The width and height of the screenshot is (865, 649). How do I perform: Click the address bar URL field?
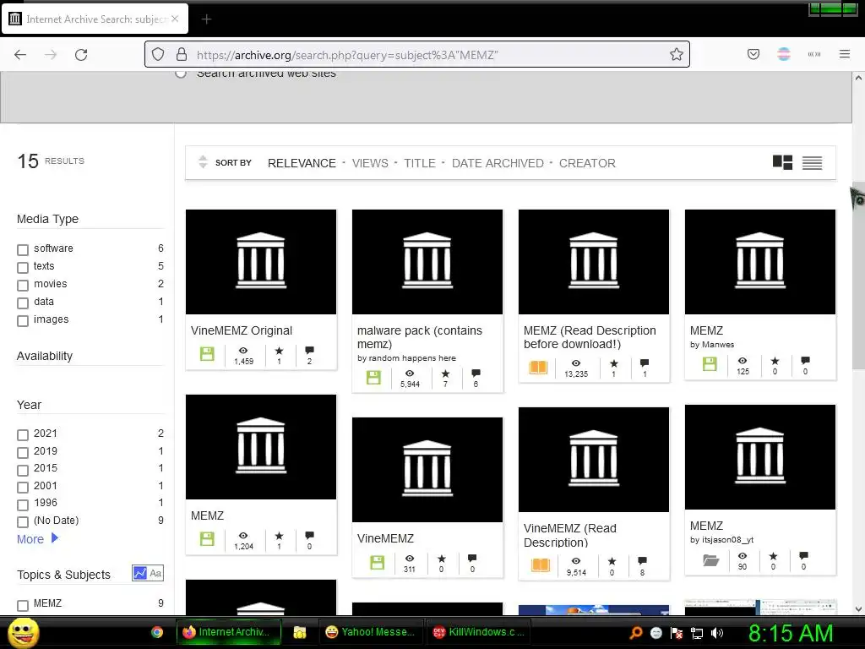(416, 55)
